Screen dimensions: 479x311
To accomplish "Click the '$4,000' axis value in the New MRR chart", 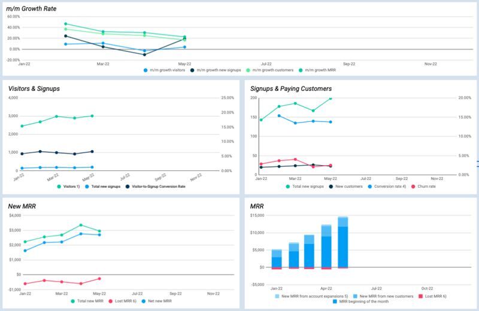I will tap(15, 215).
